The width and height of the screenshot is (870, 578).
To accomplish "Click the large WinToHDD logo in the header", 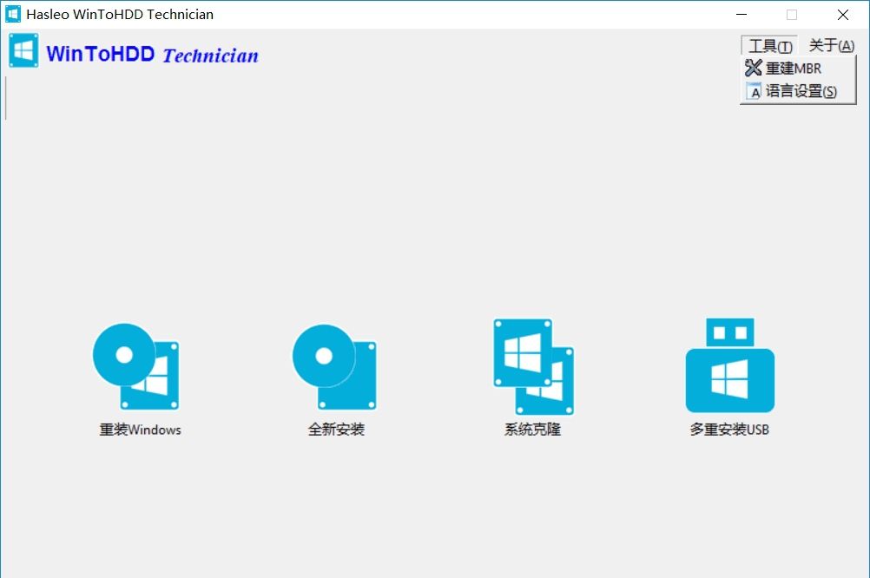I will 23,50.
